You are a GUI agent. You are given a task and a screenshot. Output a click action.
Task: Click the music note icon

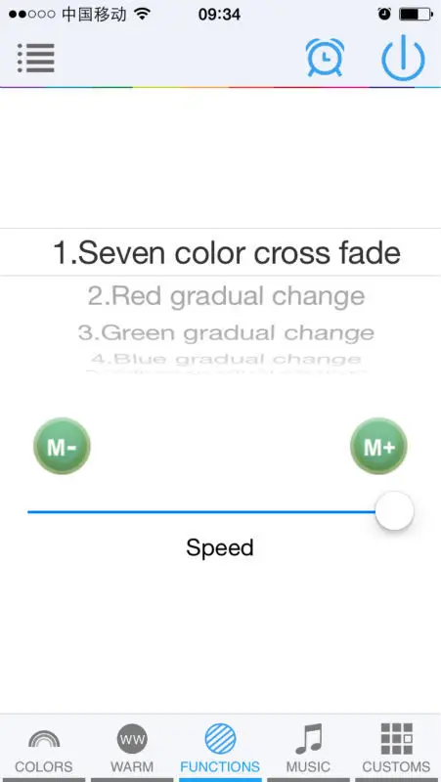pos(309,739)
